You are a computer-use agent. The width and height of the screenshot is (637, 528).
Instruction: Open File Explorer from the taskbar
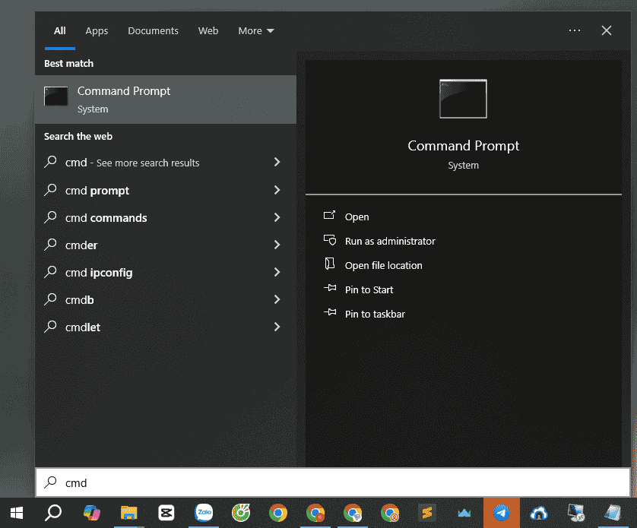(128, 513)
